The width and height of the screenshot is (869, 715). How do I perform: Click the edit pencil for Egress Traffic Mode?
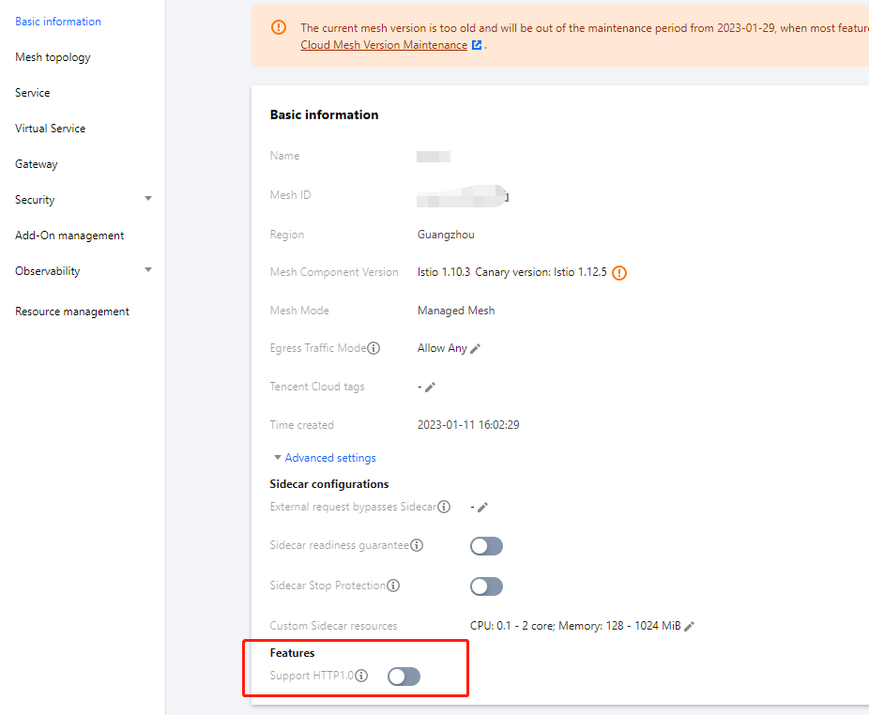[476, 348]
